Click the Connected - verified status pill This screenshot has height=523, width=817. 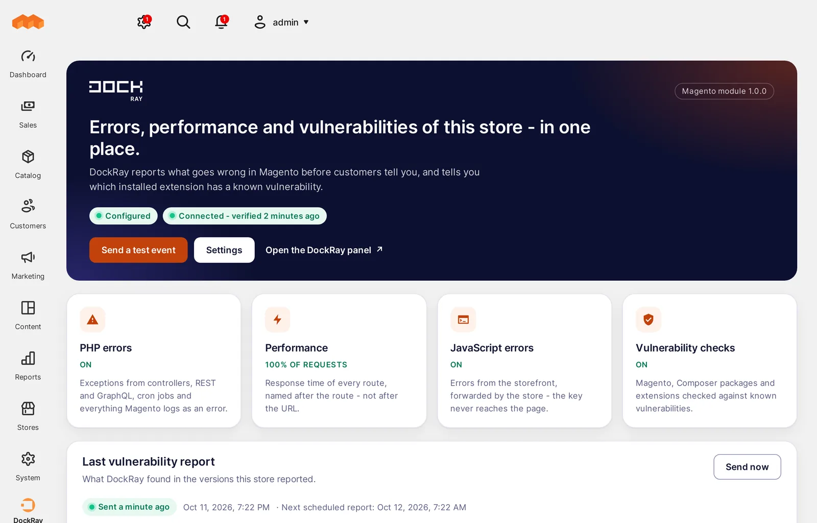pos(245,216)
